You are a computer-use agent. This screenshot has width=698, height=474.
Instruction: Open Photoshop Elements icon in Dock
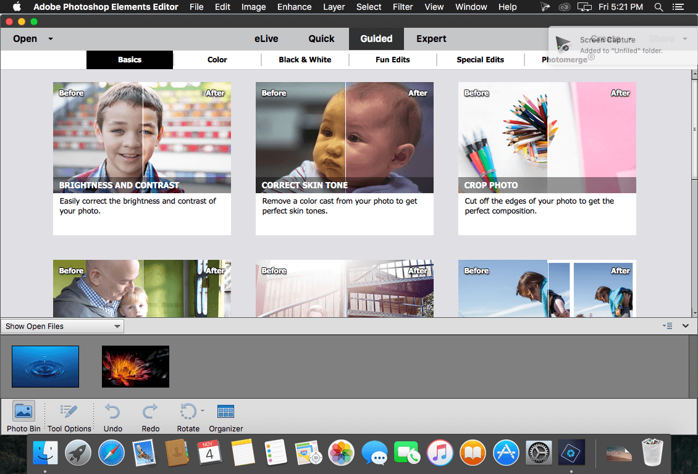click(x=571, y=453)
